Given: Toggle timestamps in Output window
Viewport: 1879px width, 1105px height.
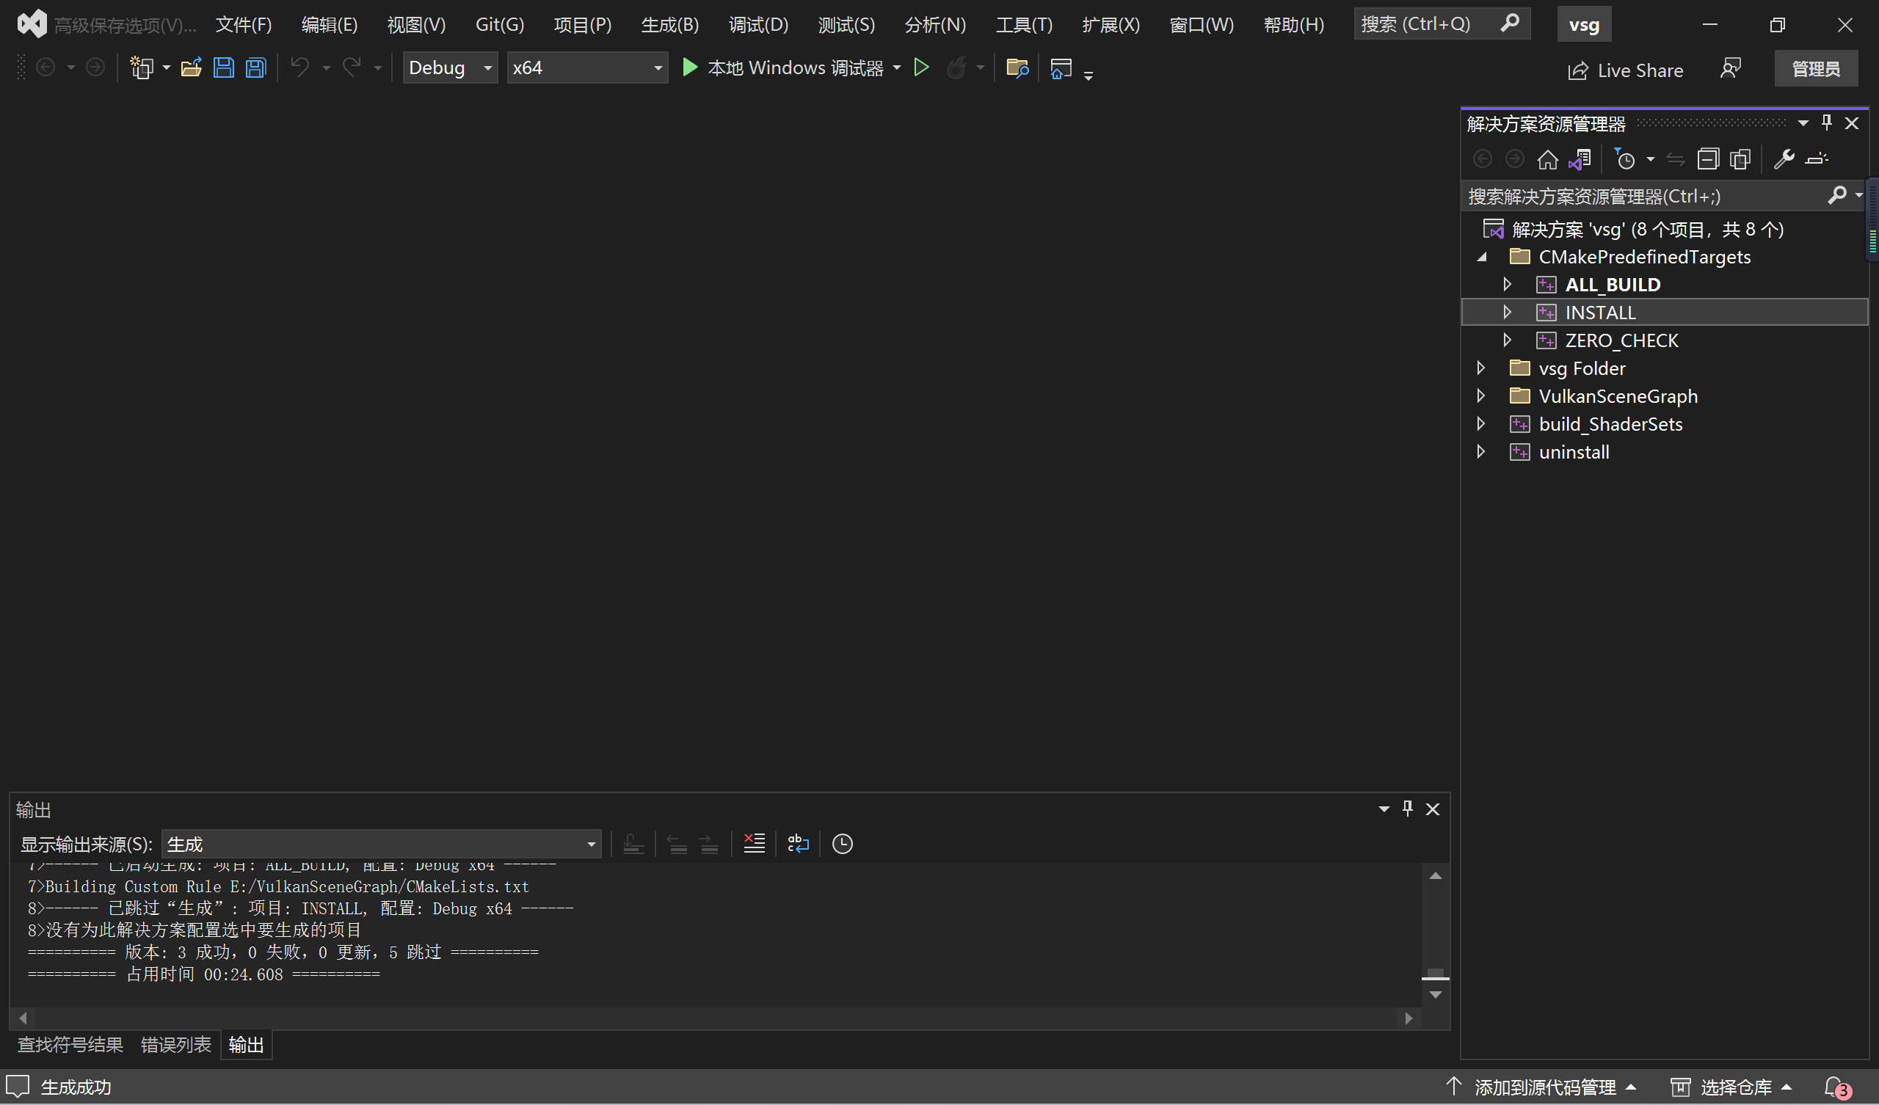Looking at the screenshot, I should click(843, 843).
